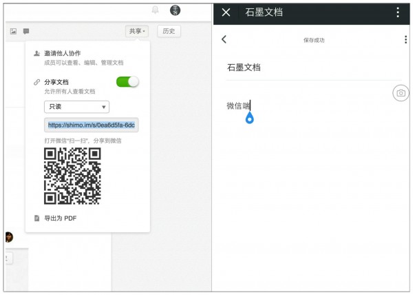Click the shimo.im share link field
413x295 pixels.
pos(92,125)
